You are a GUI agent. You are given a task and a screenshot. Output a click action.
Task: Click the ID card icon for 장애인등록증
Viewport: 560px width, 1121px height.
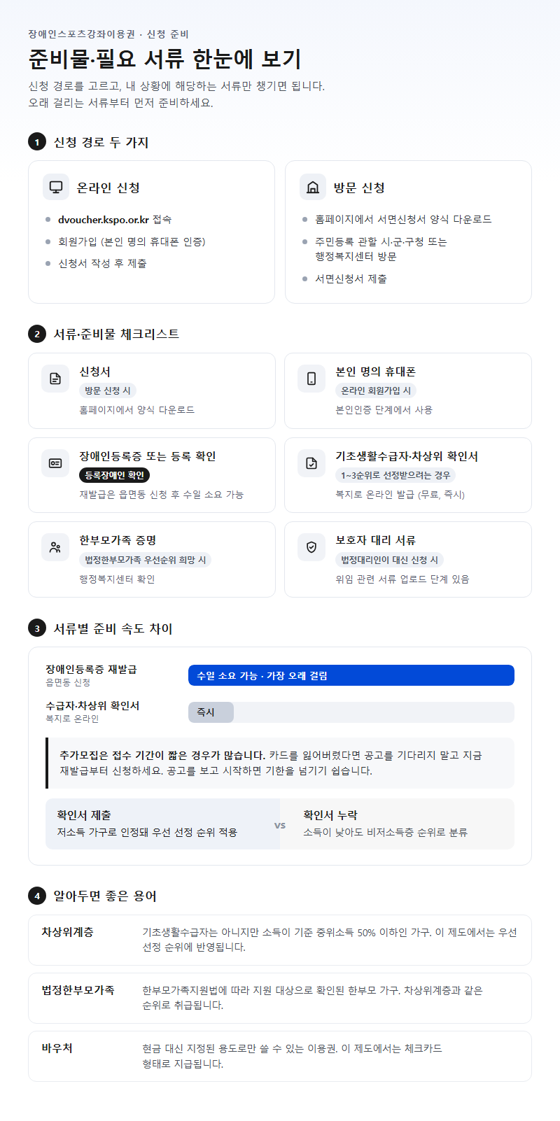[55, 463]
